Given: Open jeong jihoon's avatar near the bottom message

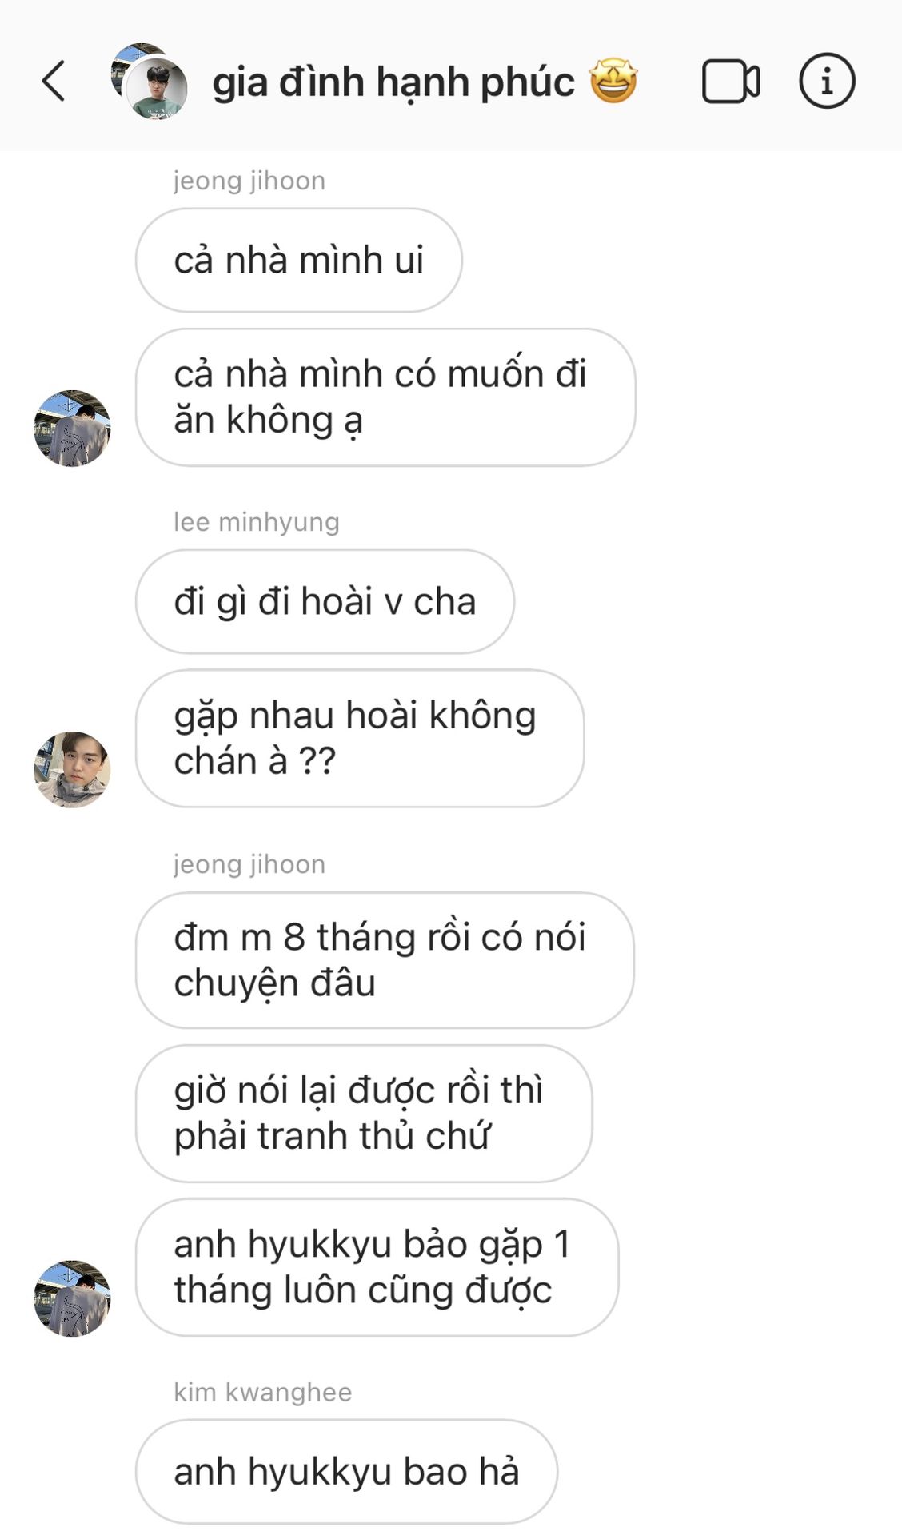Looking at the screenshot, I should coord(72,1298).
